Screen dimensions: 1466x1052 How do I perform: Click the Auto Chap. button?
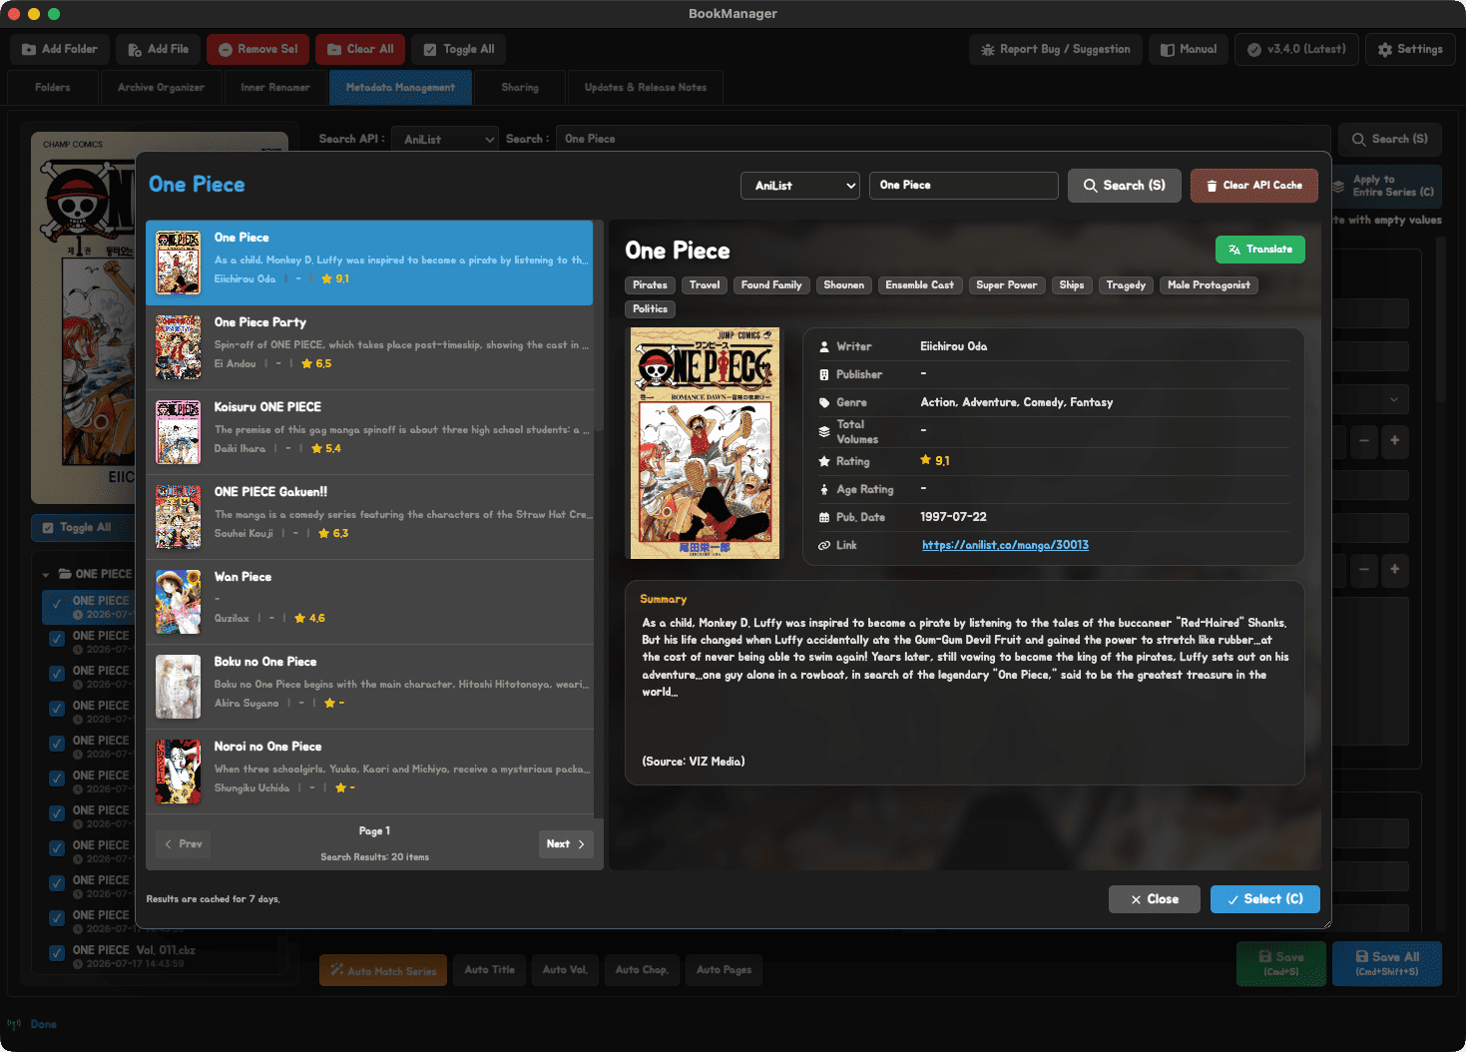click(x=642, y=970)
